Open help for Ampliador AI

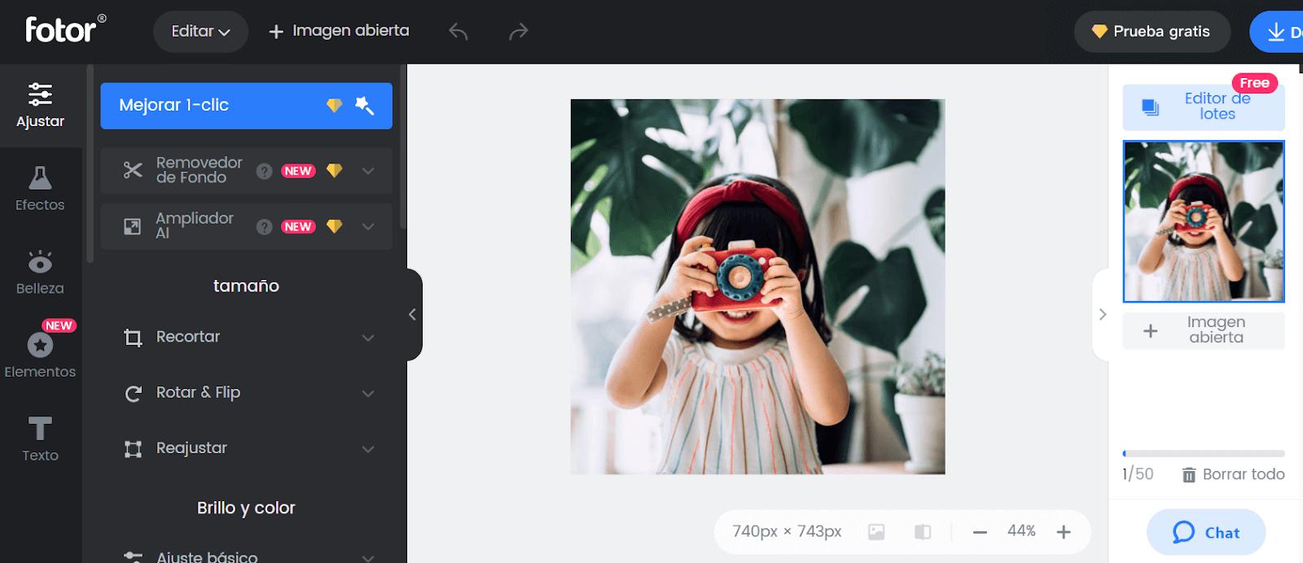(264, 227)
